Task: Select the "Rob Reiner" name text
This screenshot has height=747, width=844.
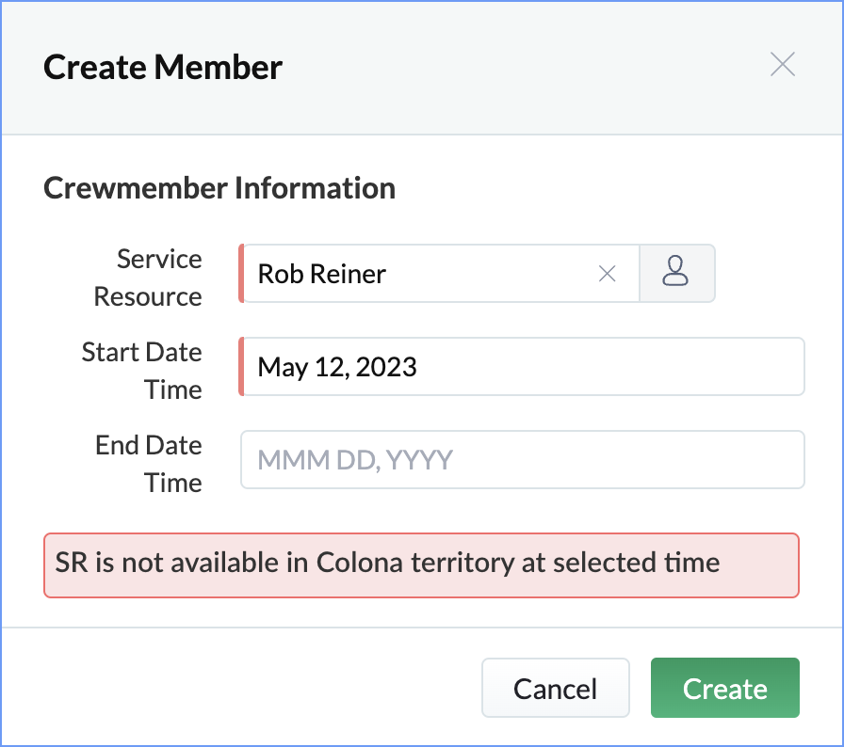Action: coord(322,274)
